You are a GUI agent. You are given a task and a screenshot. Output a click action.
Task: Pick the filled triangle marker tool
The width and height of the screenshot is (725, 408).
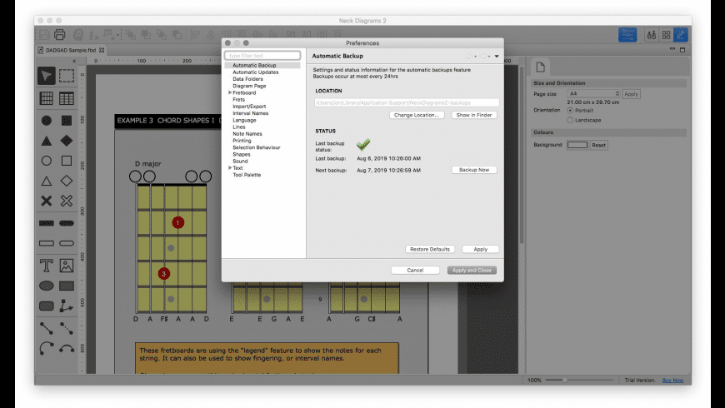point(46,141)
